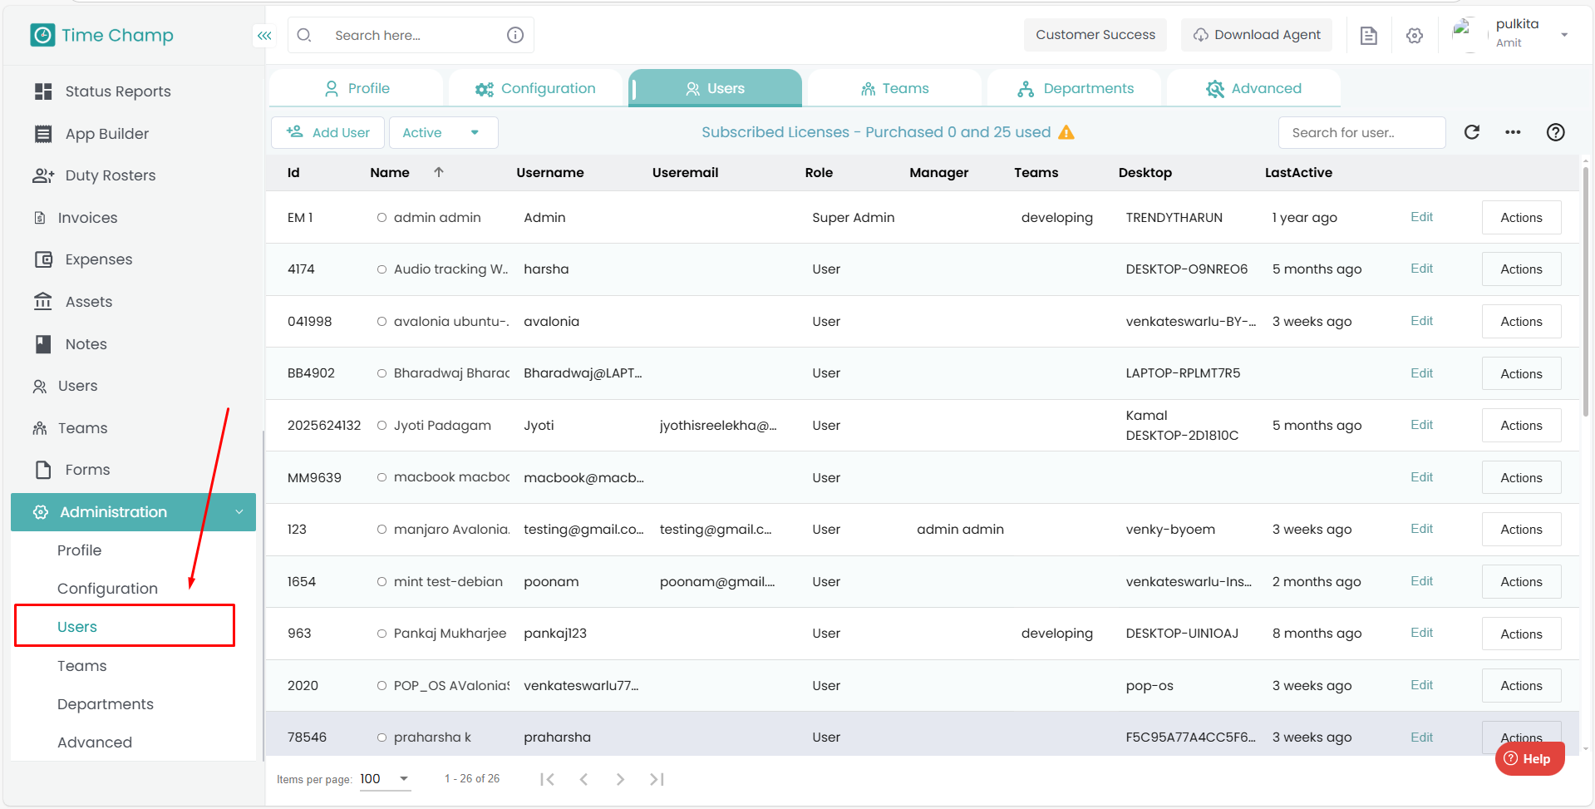Click the Invoices sidebar icon
Viewport: 1595px width, 809px height.
coord(40,218)
